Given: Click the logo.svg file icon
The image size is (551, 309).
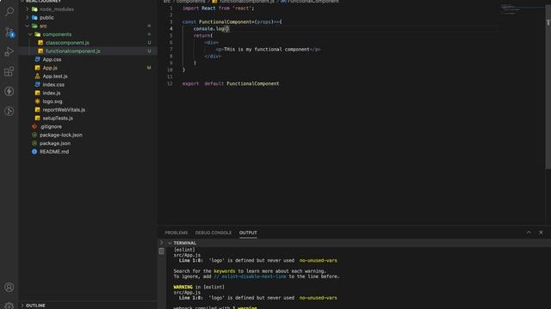Looking at the screenshot, I should 37,101.
